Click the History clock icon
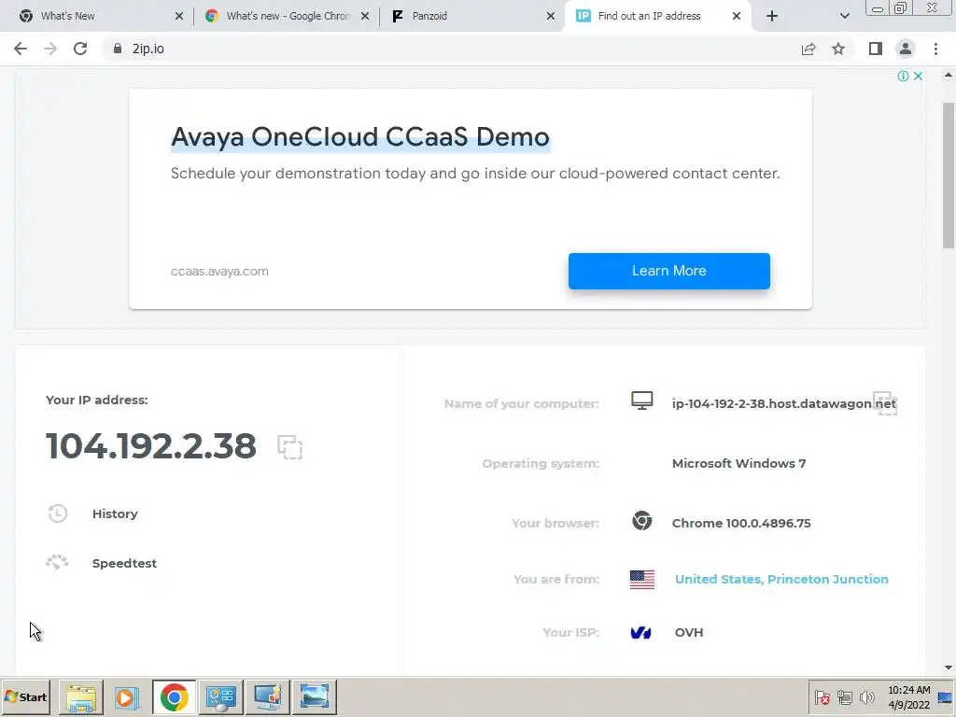 (x=57, y=513)
